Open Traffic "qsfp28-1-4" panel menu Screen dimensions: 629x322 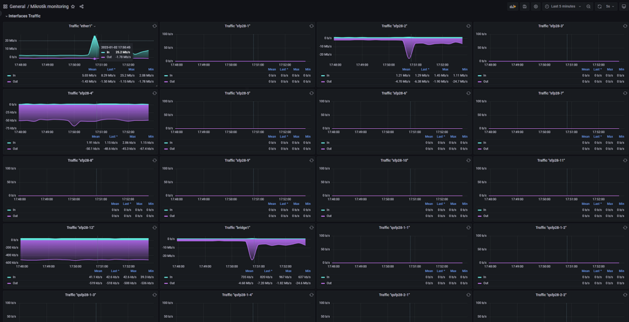point(237,295)
